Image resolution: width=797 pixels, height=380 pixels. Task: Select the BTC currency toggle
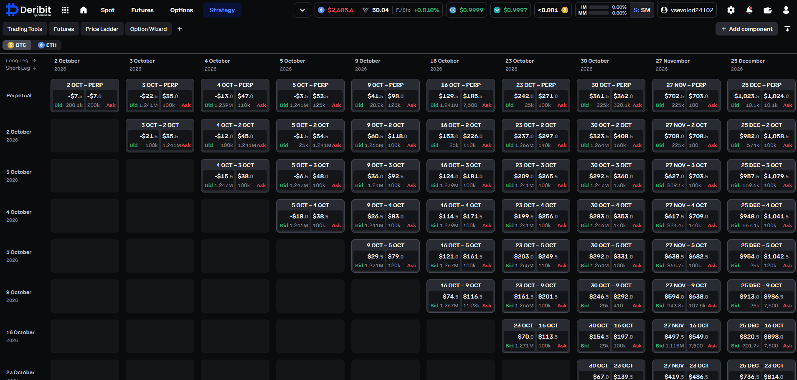(x=17, y=45)
